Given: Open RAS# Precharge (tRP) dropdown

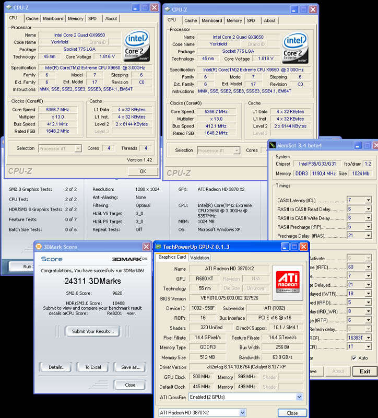Looking at the screenshot, I should (369, 227).
